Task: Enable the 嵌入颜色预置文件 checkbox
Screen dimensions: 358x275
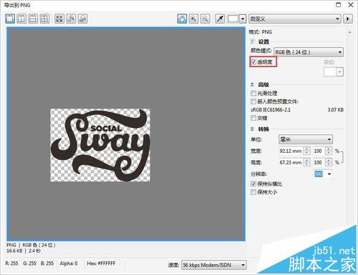Action: (253, 101)
